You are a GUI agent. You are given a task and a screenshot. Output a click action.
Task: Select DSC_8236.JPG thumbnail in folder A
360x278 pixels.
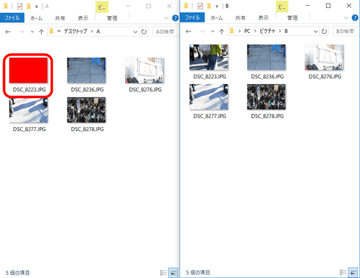tap(86, 70)
